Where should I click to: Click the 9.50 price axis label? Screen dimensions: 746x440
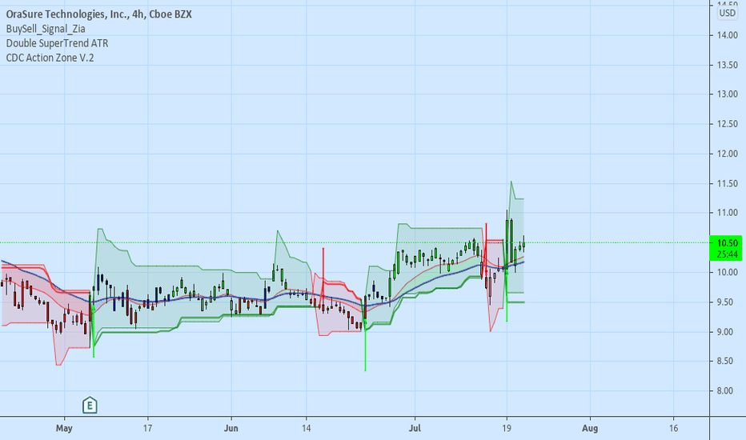[728, 302]
